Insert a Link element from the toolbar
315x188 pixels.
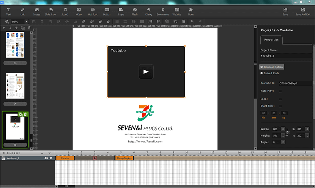pos(22,12)
